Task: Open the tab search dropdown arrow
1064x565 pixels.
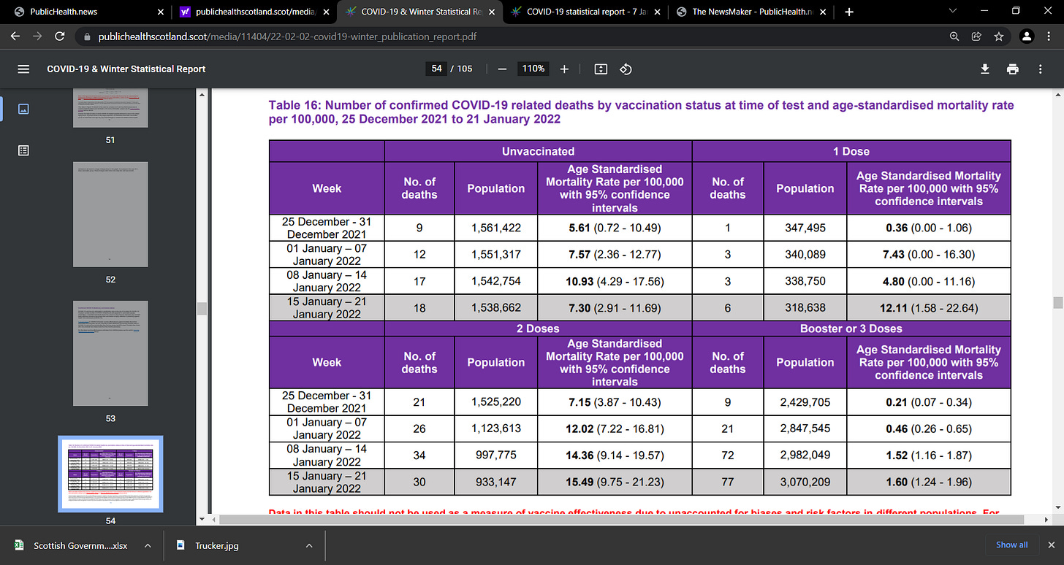Action: (x=953, y=12)
